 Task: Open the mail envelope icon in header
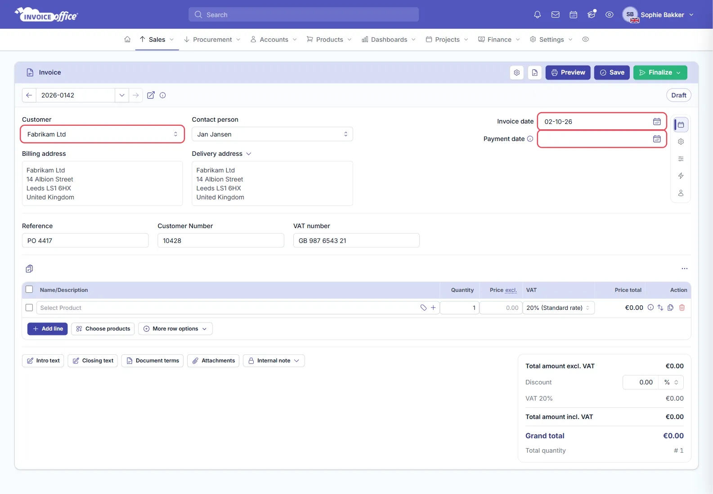[556, 15]
